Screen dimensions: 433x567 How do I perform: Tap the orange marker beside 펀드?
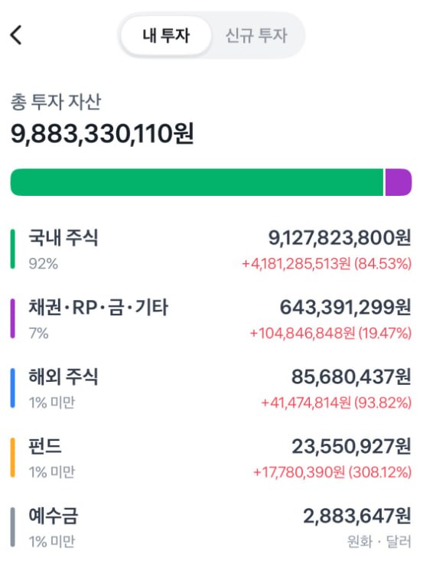(13, 458)
